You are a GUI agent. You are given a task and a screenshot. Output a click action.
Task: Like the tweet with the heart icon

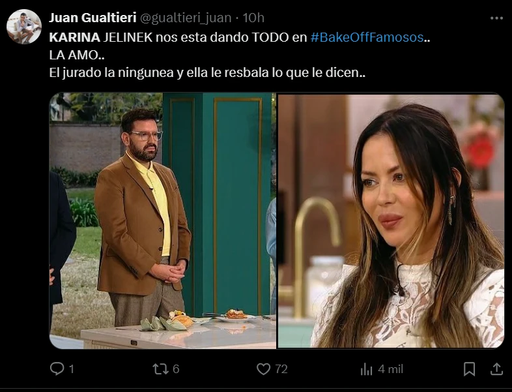[x=264, y=369]
